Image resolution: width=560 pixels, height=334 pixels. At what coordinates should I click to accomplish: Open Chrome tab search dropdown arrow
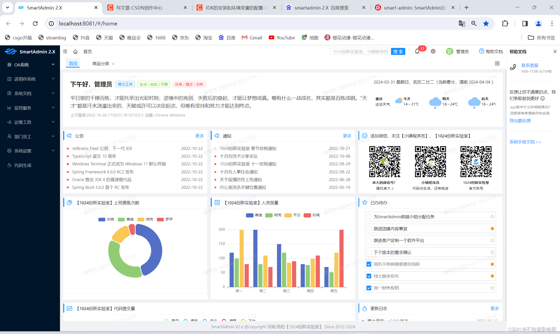[7, 7]
